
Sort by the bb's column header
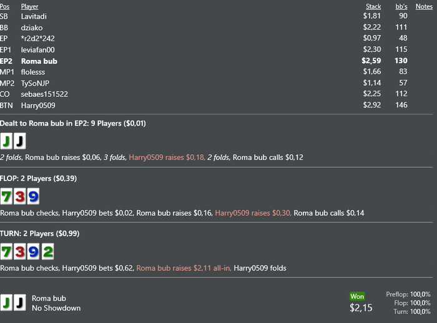(401, 7)
